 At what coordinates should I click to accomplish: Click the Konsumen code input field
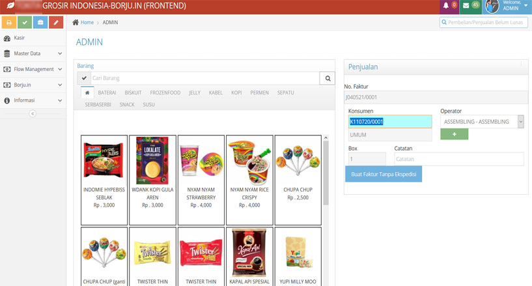point(390,122)
